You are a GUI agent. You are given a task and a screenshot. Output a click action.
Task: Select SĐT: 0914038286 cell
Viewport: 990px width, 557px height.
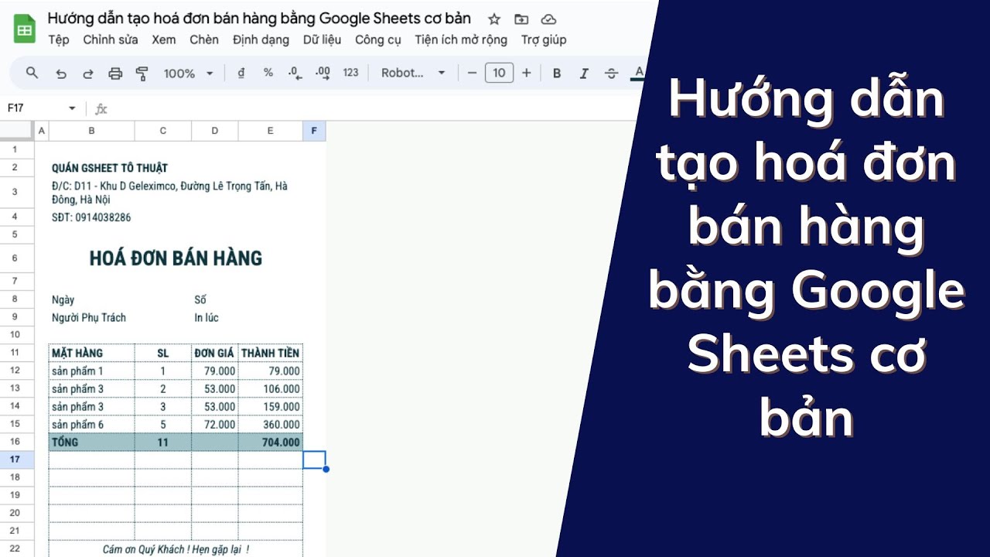point(91,217)
